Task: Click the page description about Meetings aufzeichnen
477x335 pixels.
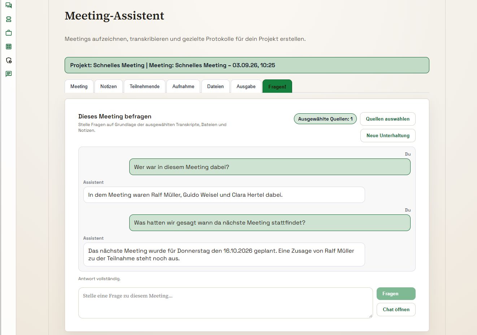Action: (185, 39)
